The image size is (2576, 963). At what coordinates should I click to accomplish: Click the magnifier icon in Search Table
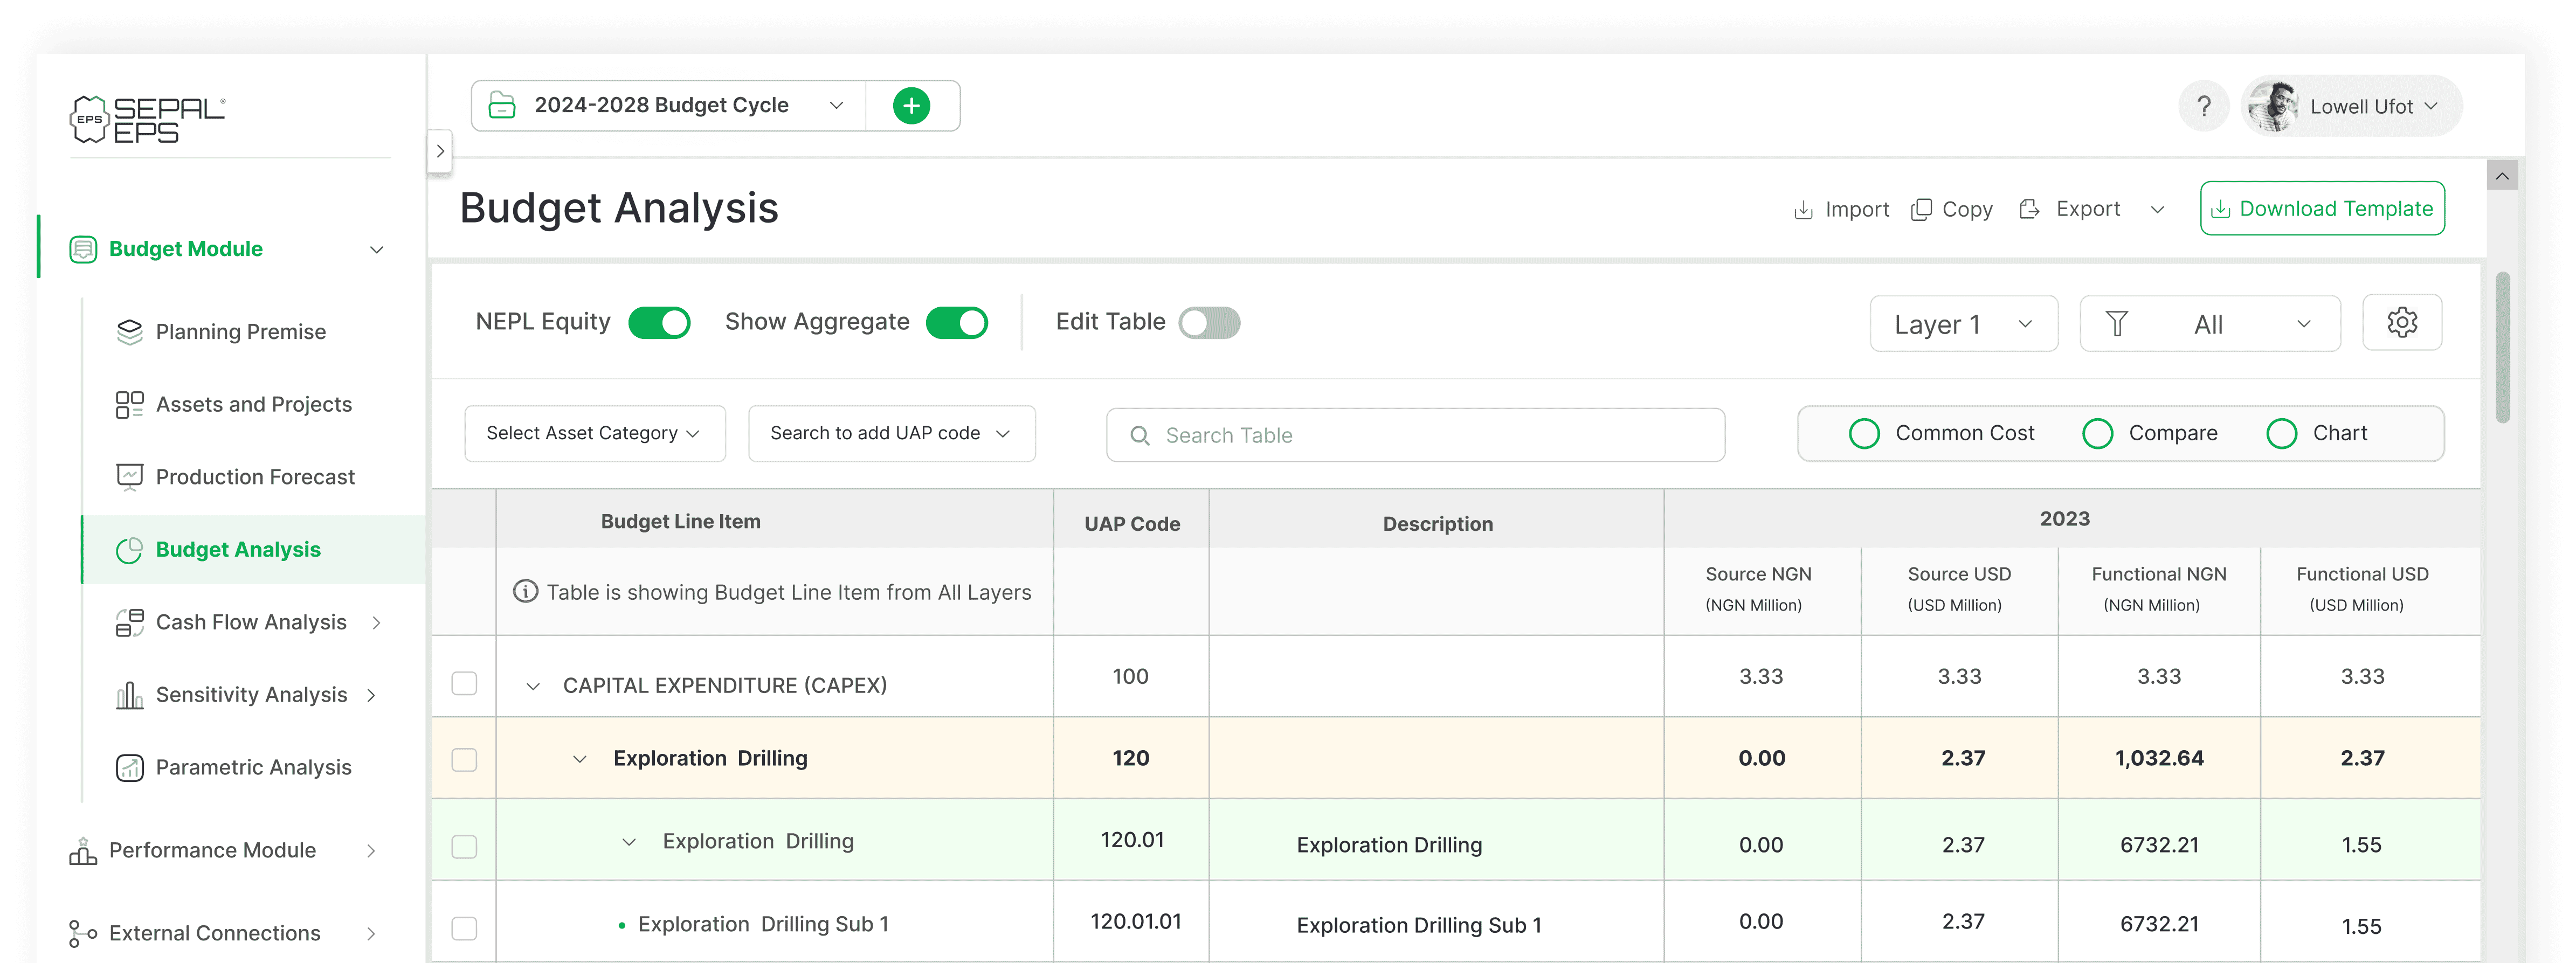coord(1140,436)
